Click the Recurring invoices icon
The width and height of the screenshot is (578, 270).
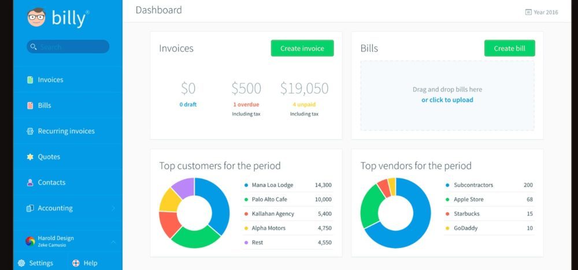pos(30,131)
